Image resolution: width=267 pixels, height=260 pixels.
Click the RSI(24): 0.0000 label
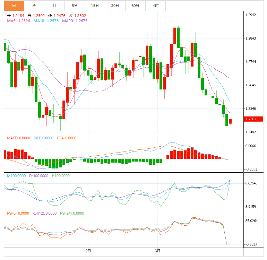pyautogui.click(x=72, y=213)
